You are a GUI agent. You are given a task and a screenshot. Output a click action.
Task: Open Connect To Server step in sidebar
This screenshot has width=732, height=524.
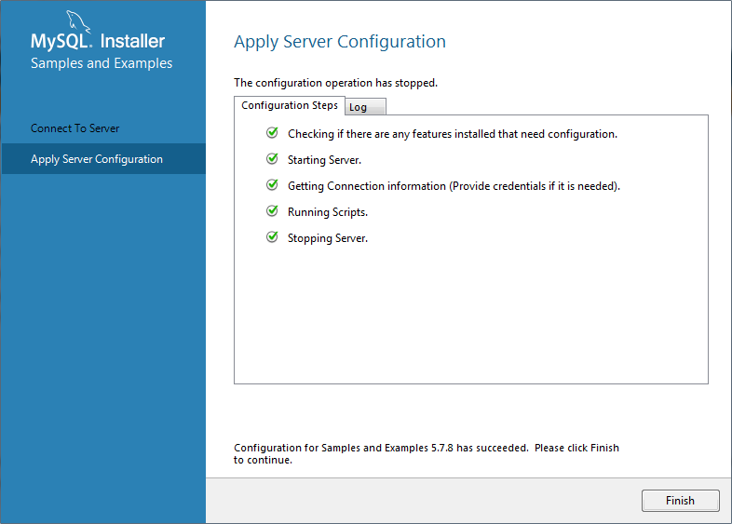pyautogui.click(x=75, y=128)
